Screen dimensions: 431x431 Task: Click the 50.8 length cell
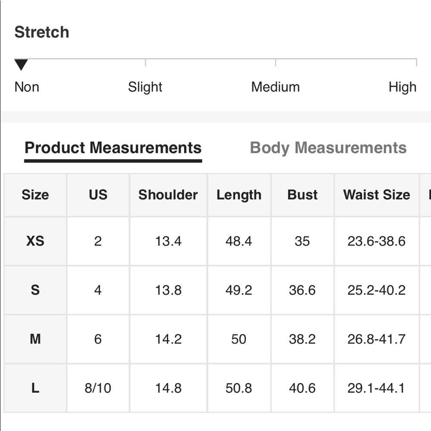(239, 388)
